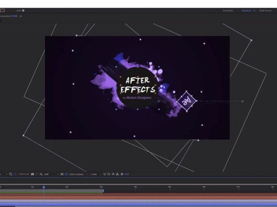Viewport: 277px width, 207px height.
Task: Switch to the Essentials workspace
Action: [228, 11]
